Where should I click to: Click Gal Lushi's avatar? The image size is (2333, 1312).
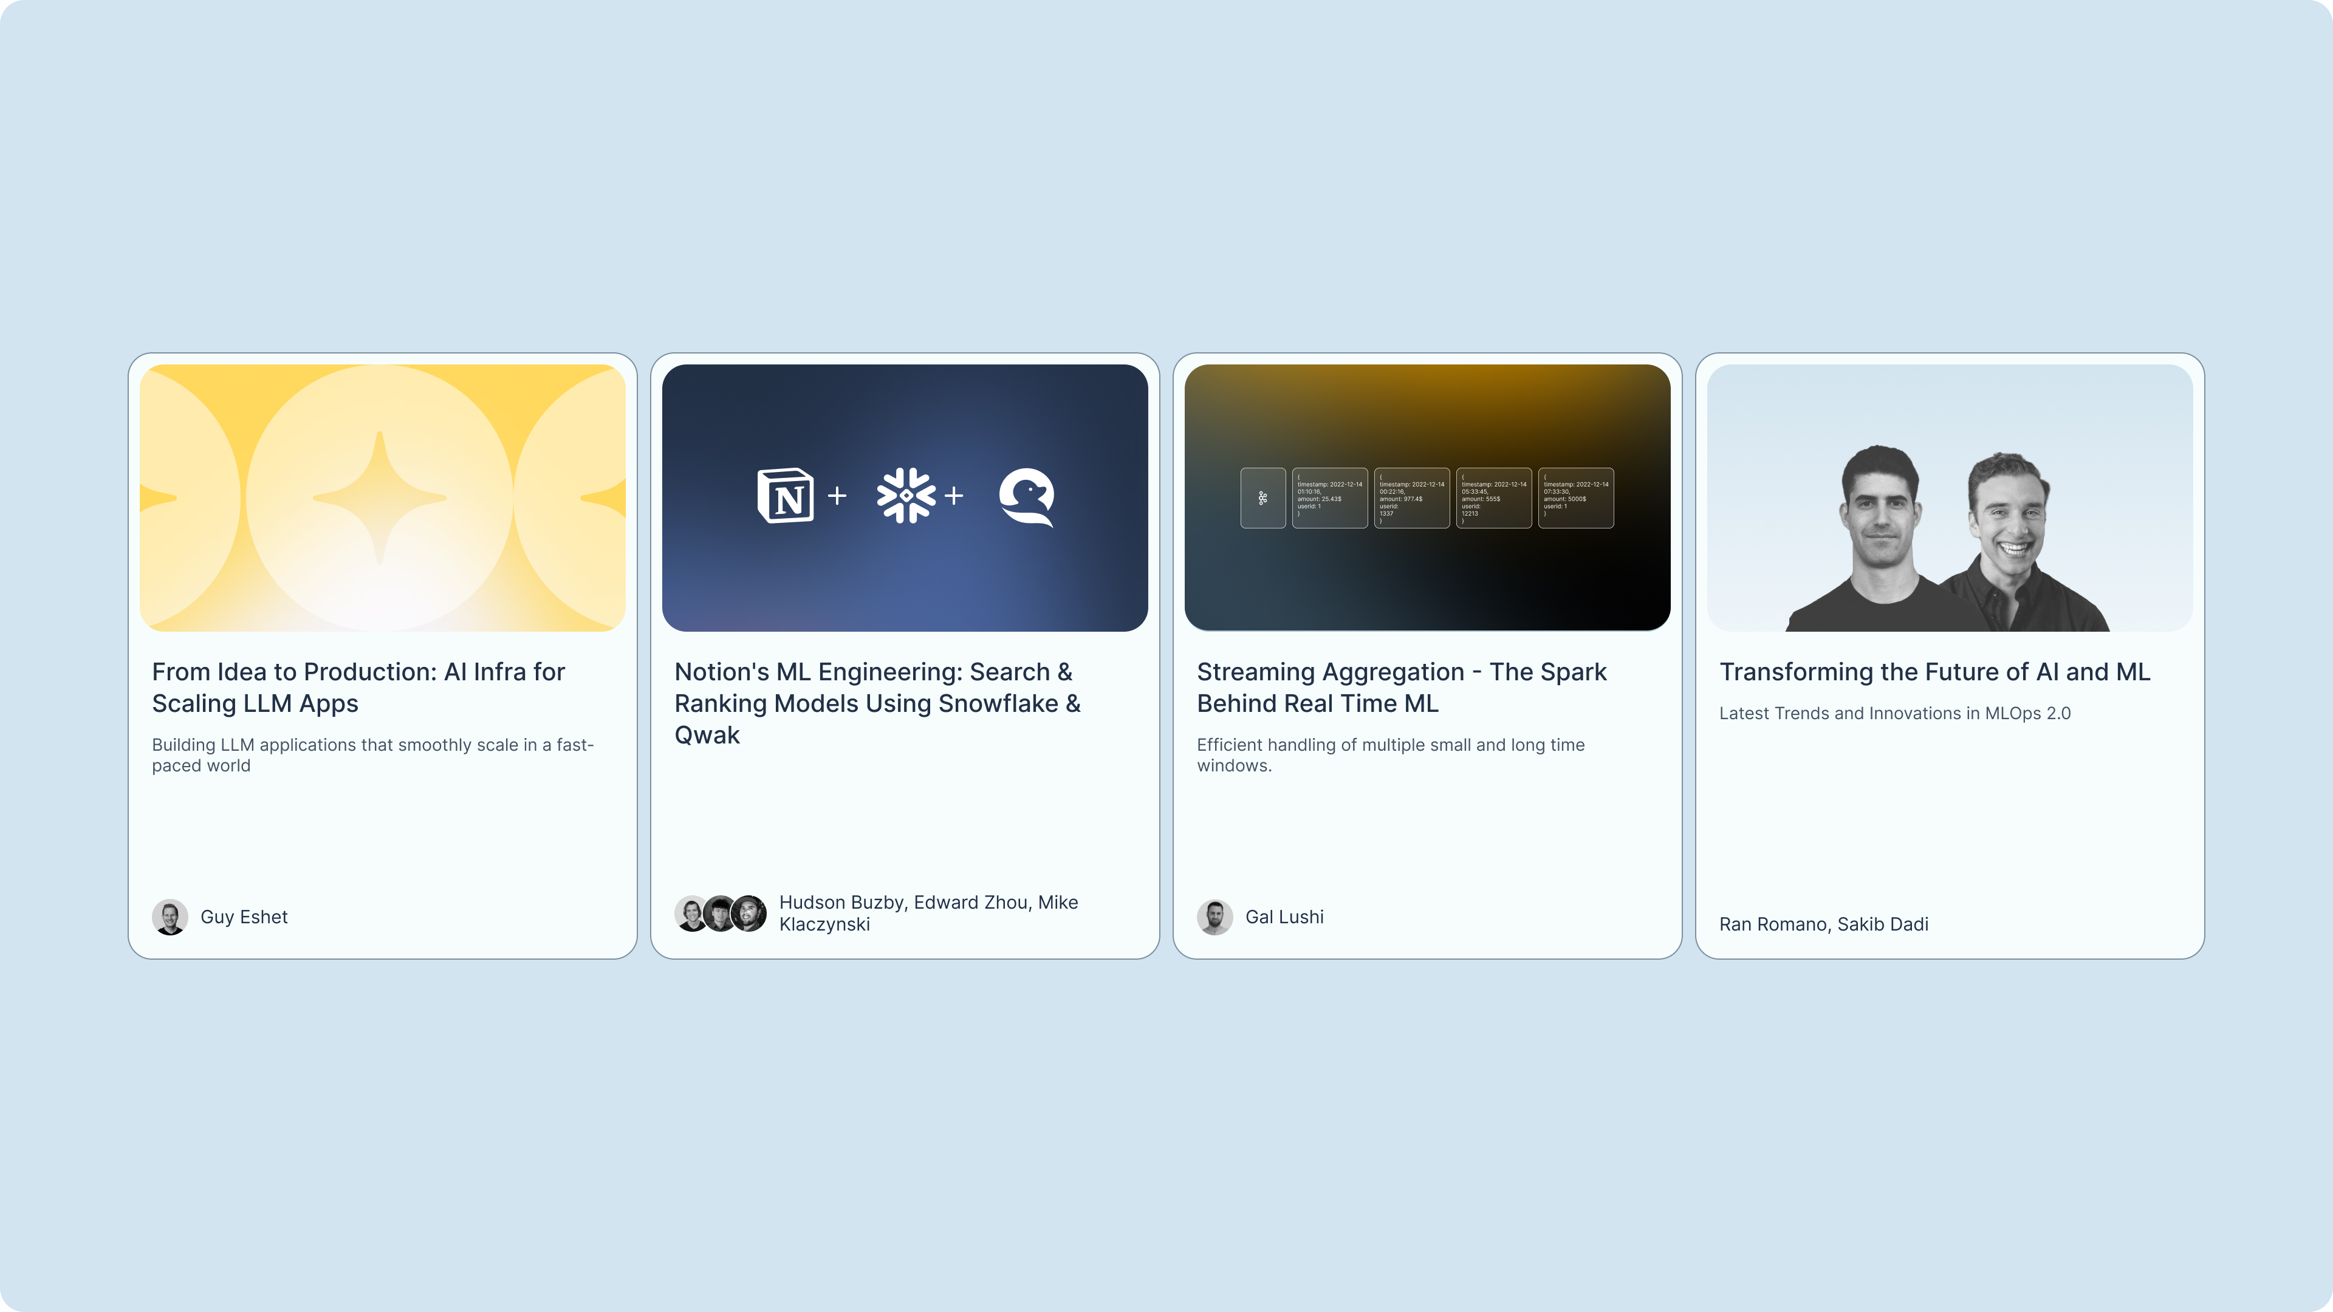[1215, 917]
